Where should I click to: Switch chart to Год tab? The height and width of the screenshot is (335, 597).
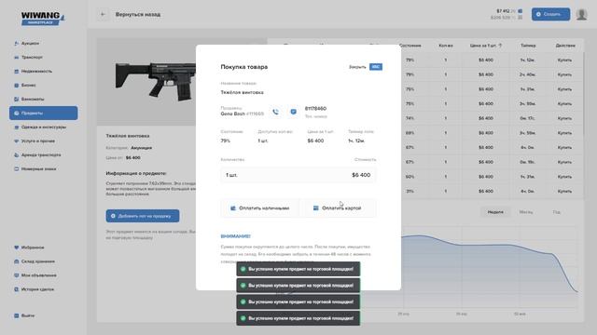tap(556, 212)
